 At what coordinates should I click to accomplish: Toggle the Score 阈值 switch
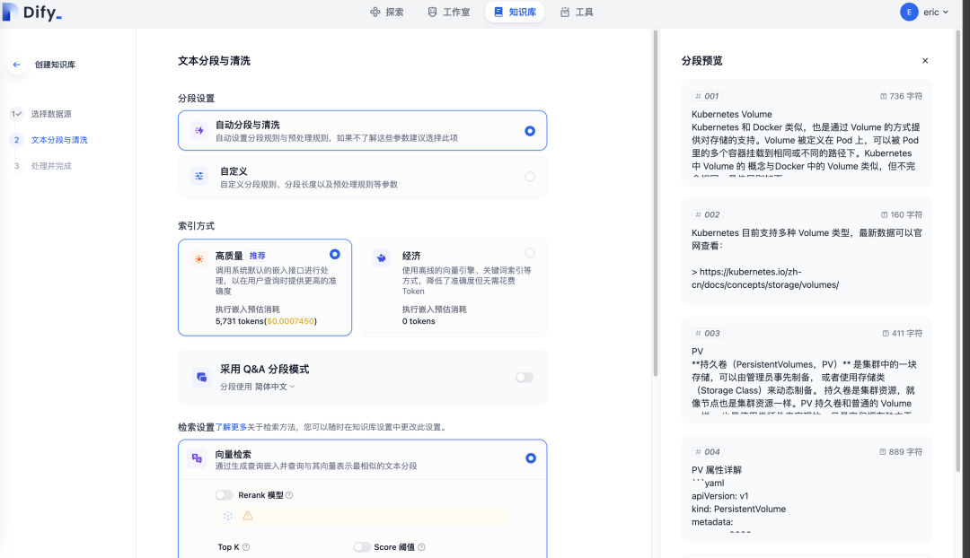click(x=362, y=547)
